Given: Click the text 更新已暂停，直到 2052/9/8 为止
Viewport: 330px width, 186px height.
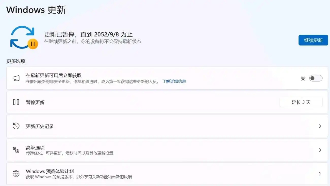Looking at the screenshot, I should [88, 34].
